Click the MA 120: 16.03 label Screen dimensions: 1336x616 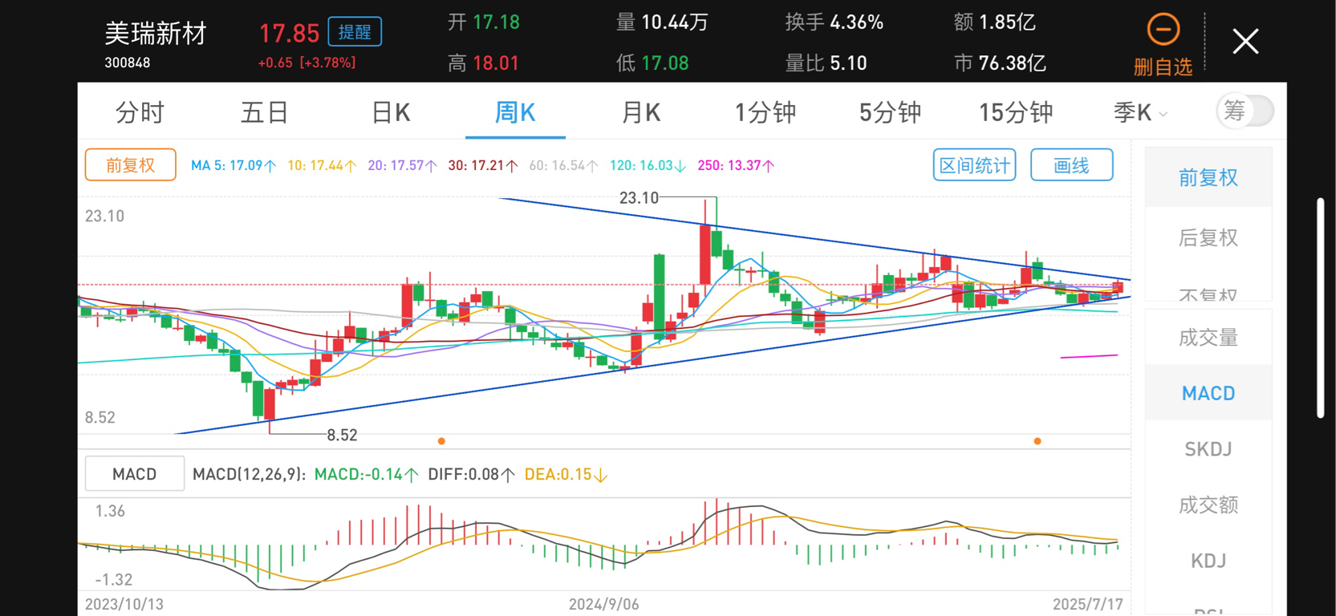(x=648, y=166)
